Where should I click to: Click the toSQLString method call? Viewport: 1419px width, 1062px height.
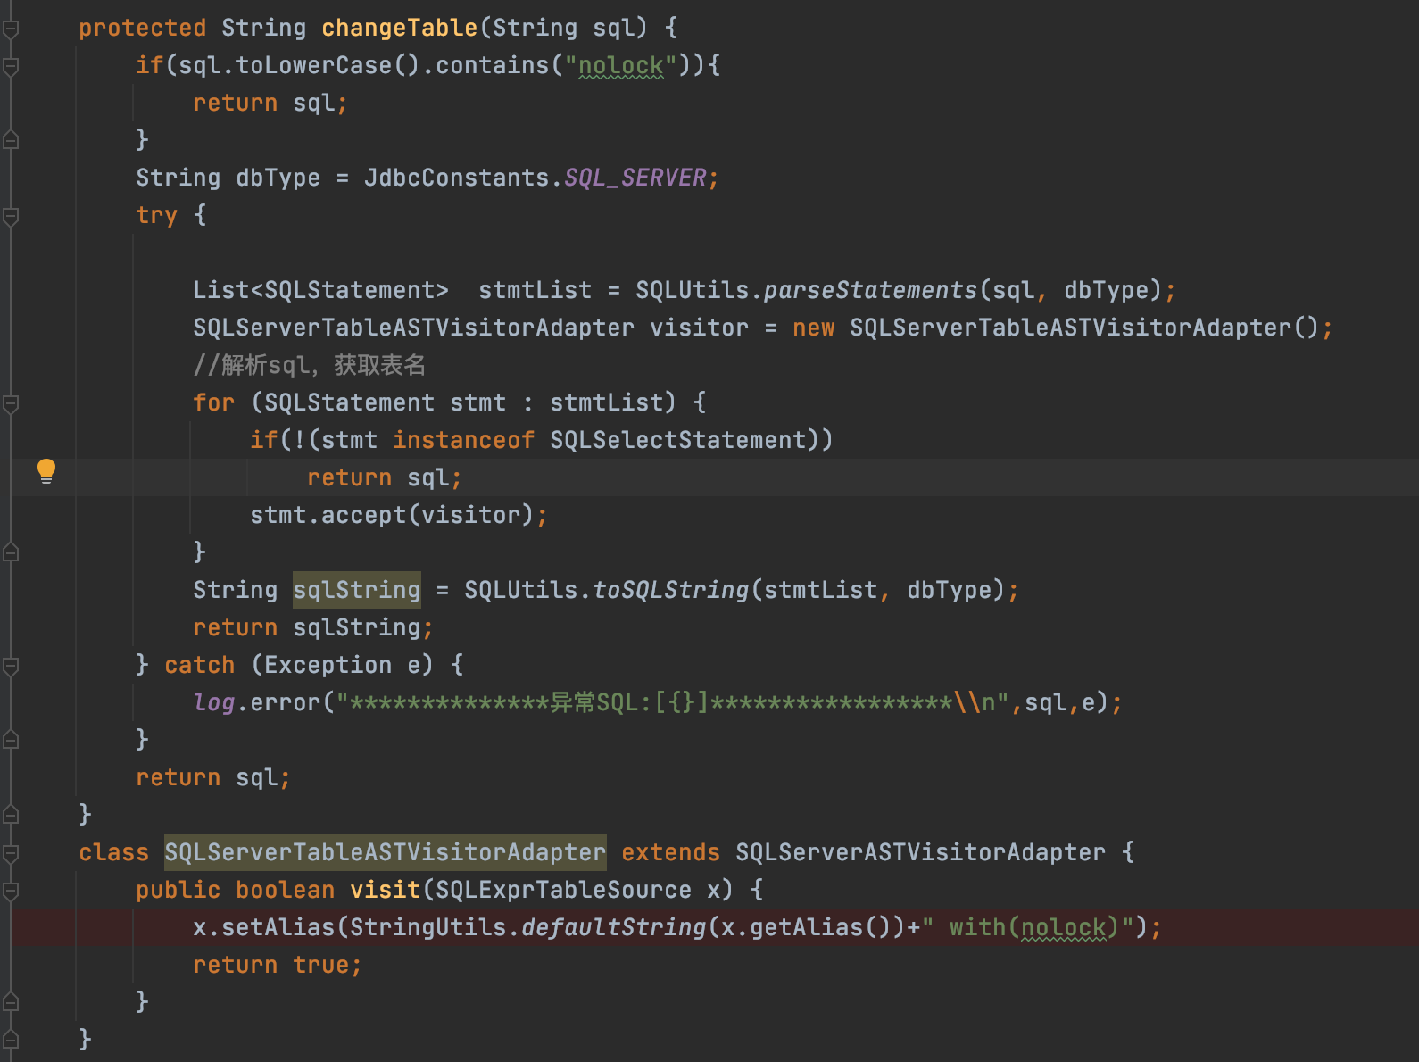pyautogui.click(x=670, y=590)
